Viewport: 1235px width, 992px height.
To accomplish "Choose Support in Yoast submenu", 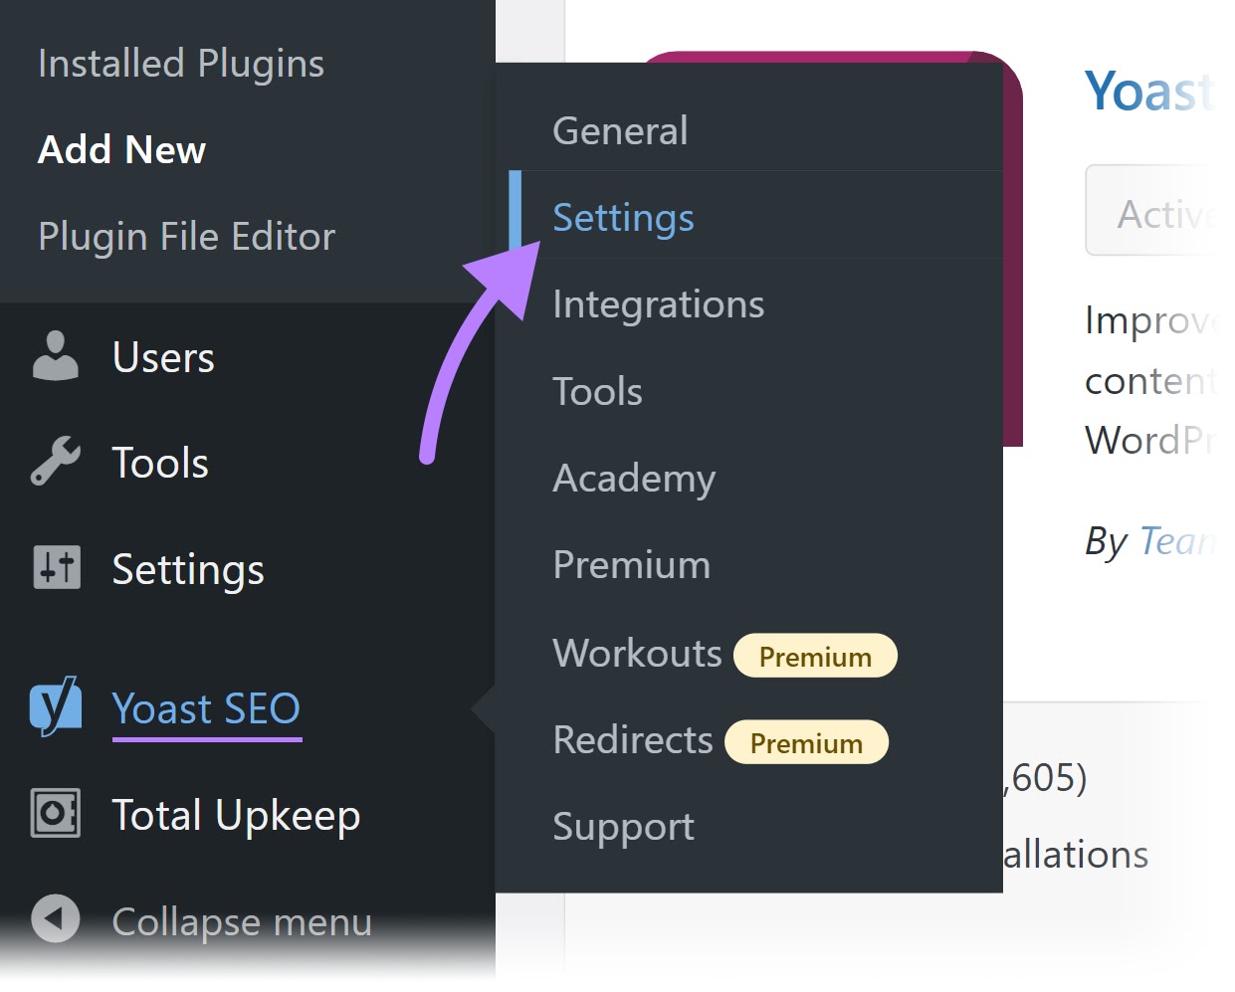I will [623, 828].
